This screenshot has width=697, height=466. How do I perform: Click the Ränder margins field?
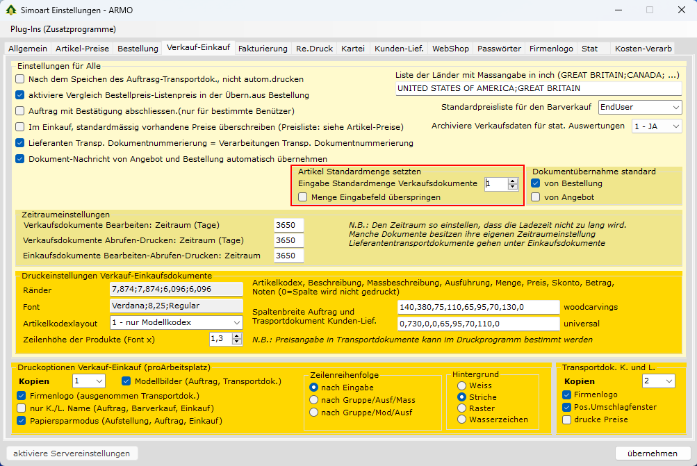[x=177, y=289]
